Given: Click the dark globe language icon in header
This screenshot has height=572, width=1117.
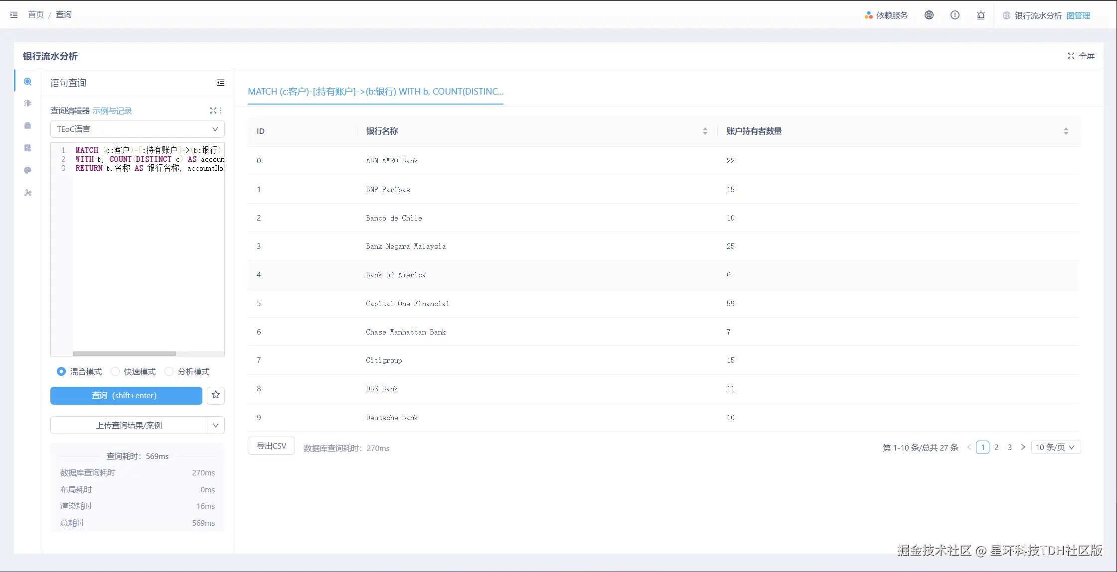Looking at the screenshot, I should click(929, 15).
